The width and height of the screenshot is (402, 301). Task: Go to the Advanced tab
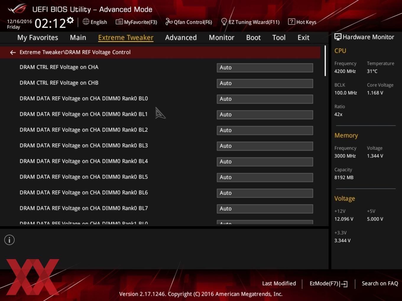click(x=181, y=37)
